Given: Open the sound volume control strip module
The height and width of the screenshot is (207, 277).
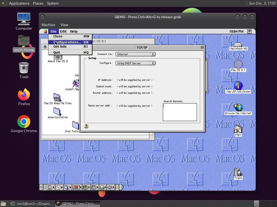Looking at the screenshot, I should (111, 188).
